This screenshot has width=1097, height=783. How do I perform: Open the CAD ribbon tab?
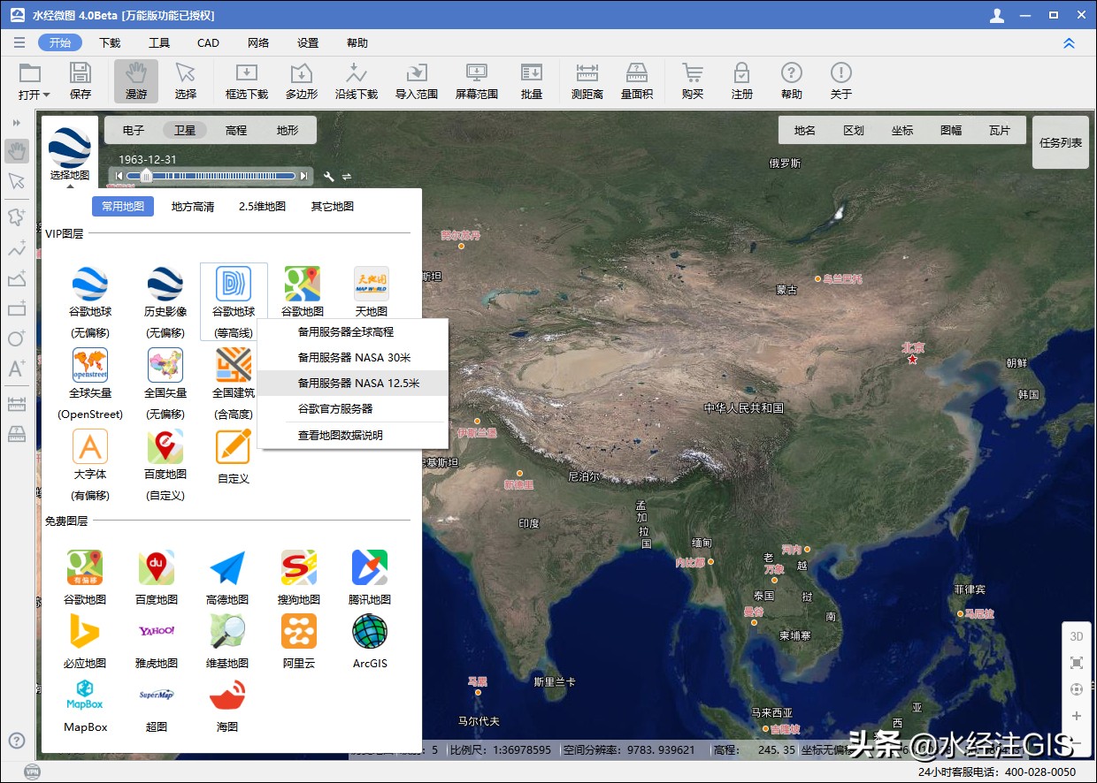point(209,43)
